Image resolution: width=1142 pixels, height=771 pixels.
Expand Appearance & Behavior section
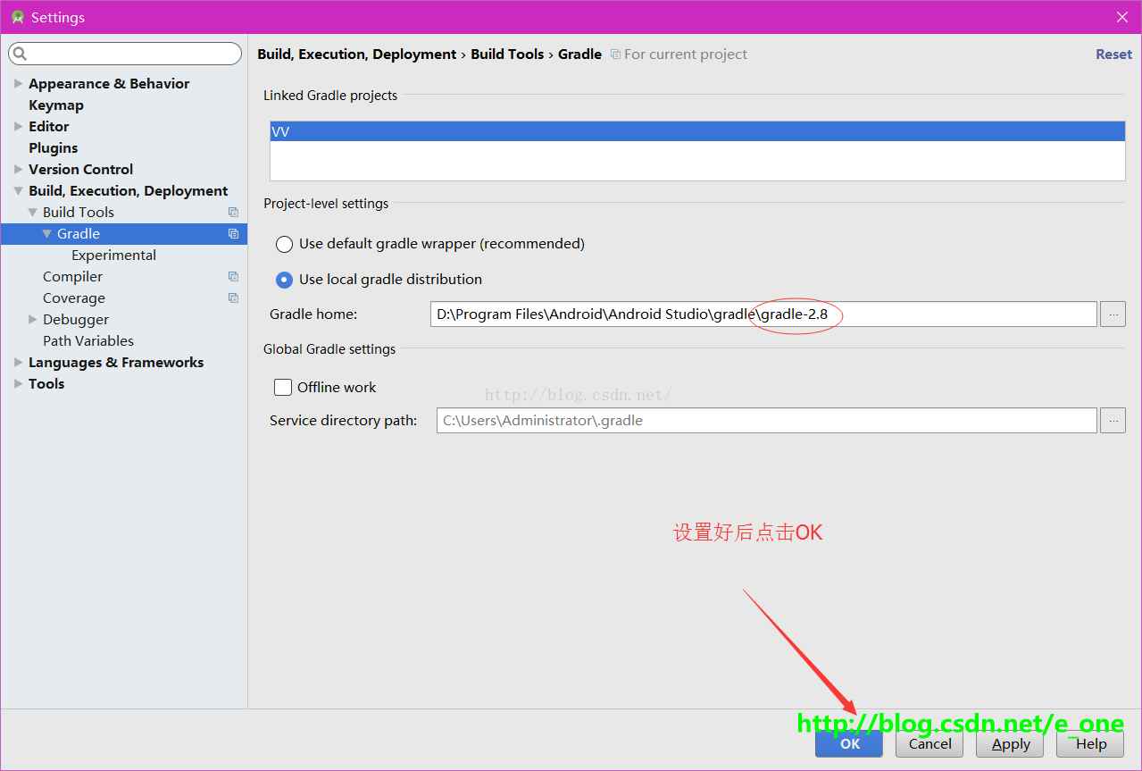[19, 83]
